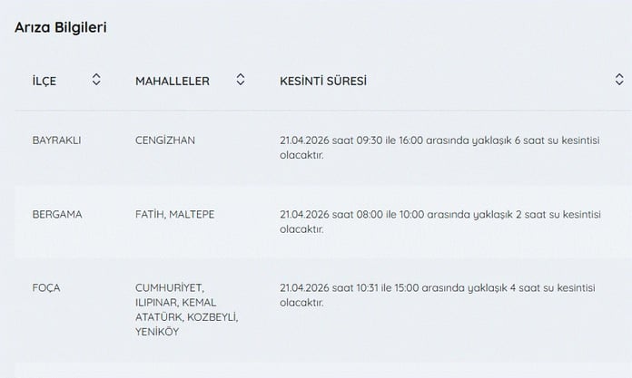The width and height of the screenshot is (632, 378).
Task: Click YENİKÖY in the Foça row
Action: coord(157,332)
